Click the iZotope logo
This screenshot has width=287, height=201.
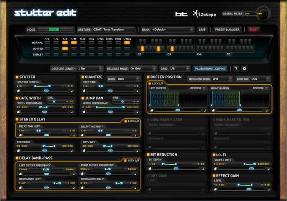tap(204, 14)
